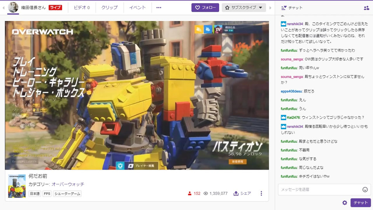Image resolution: width=373 pixels, height=210 pixels.
Task: Open the サブスクライブ dropdown
Action: tap(244, 8)
